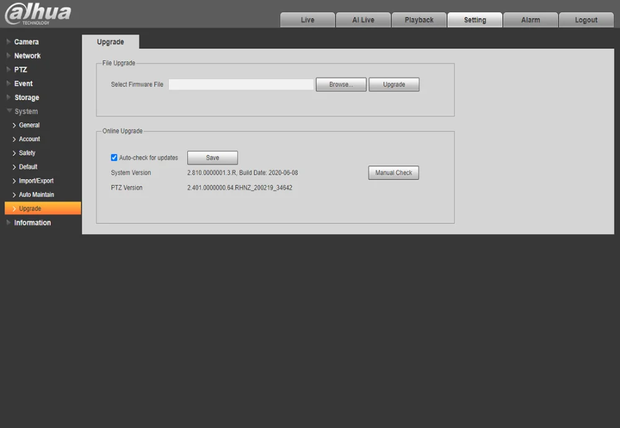
Task: Click PTZ version value 2.401.0000000.64.RHNZ_200219_34642
Action: click(239, 188)
